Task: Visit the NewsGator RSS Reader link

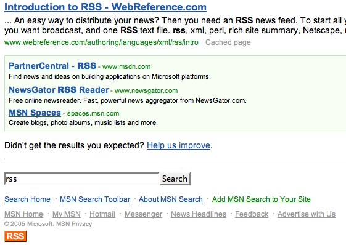Action: coord(59,90)
